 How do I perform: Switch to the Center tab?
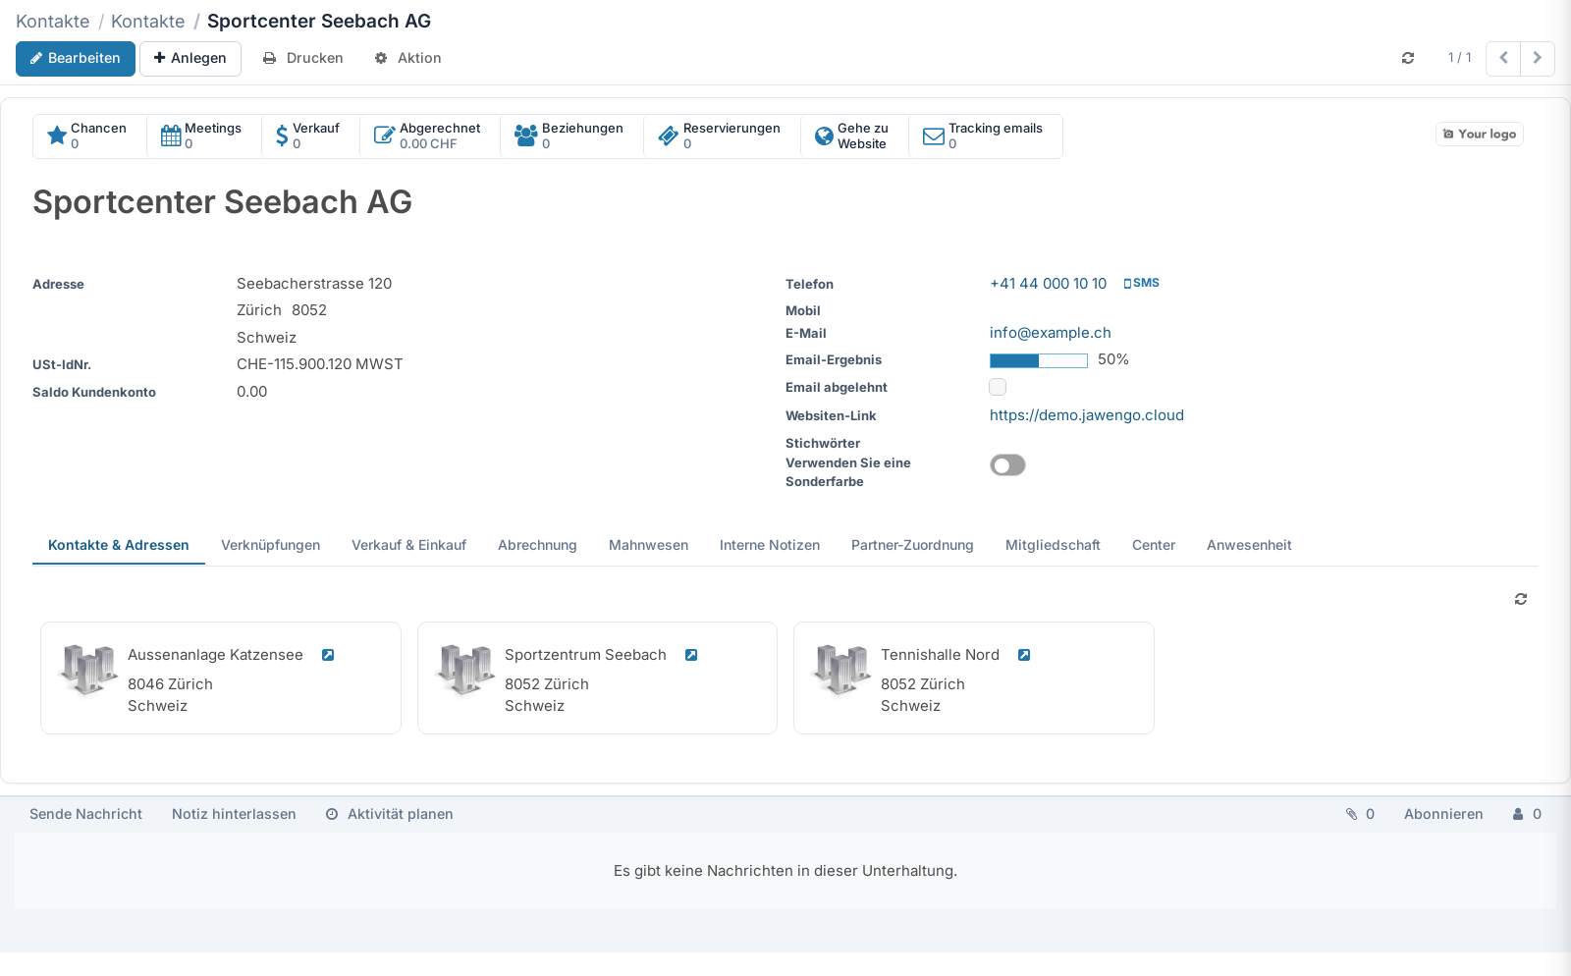coord(1154,545)
